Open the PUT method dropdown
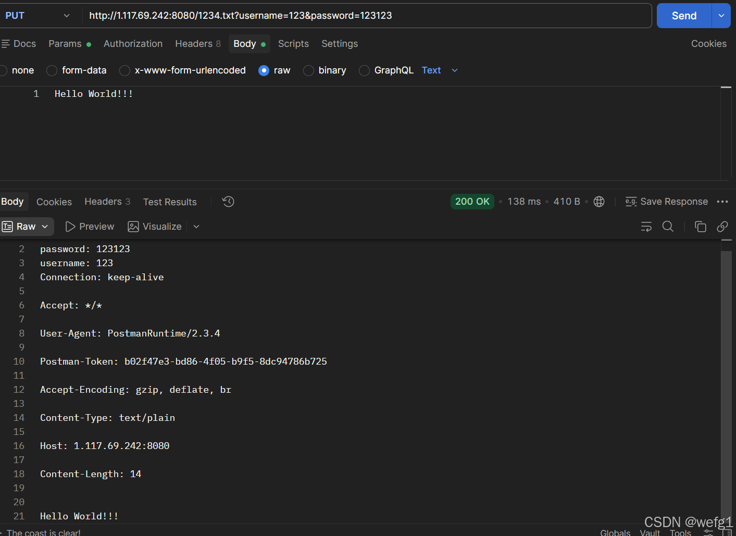The height and width of the screenshot is (536, 736). (38, 16)
